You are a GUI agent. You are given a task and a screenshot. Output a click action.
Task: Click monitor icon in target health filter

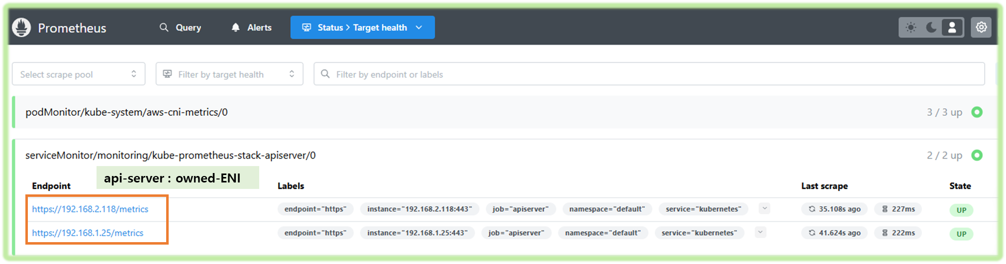tap(168, 74)
